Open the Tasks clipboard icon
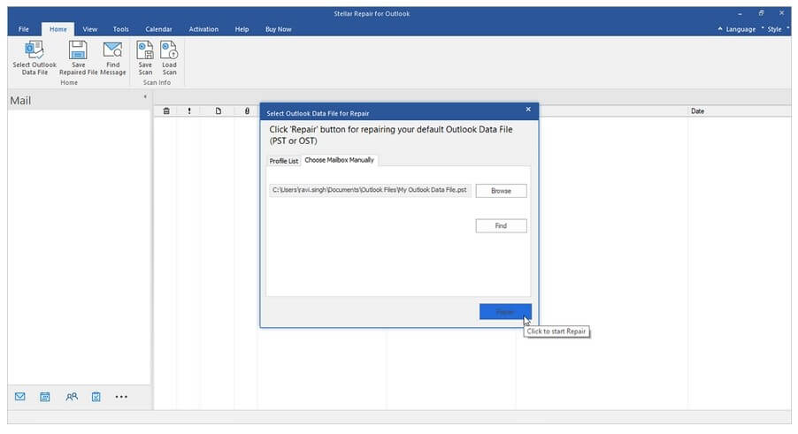 pos(96,396)
